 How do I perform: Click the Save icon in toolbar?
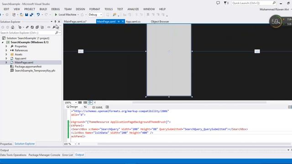point(26,15)
